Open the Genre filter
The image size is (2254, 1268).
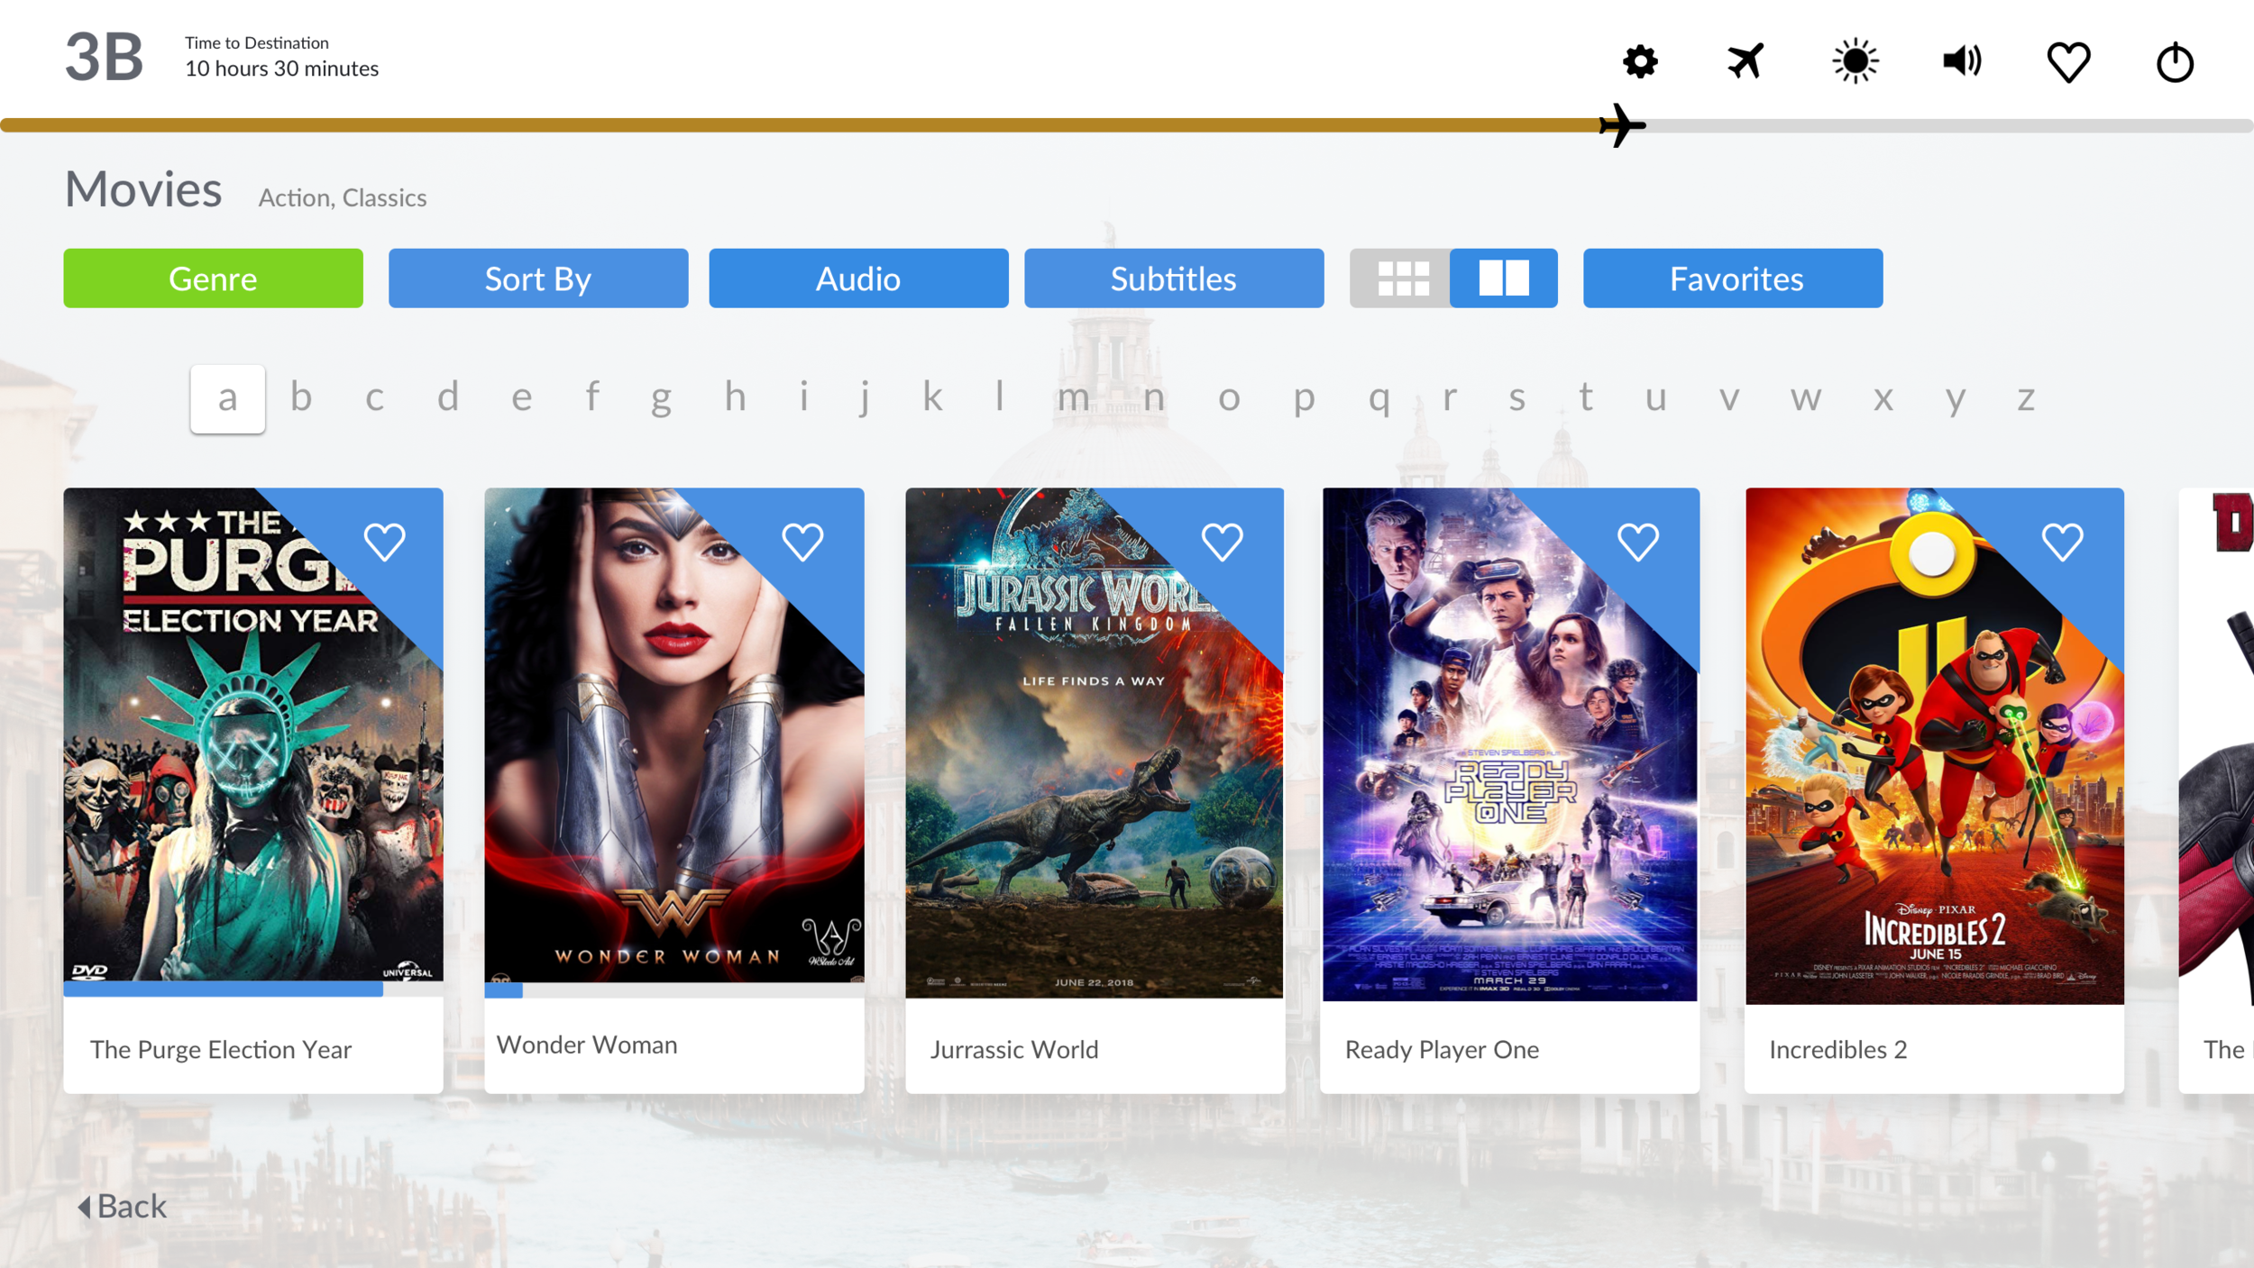[213, 278]
